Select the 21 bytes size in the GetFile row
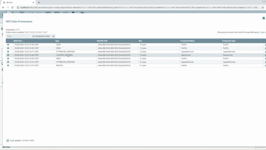This screenshot has height=150, width=266. point(143,65)
